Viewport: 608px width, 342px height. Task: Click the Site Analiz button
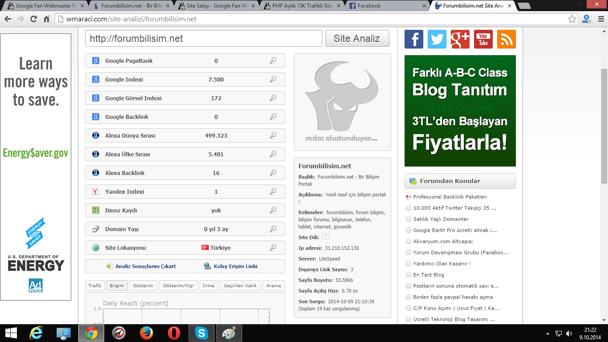pyautogui.click(x=357, y=38)
